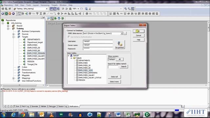Open Google Chrome from the taskbar

click(x=23, y=115)
